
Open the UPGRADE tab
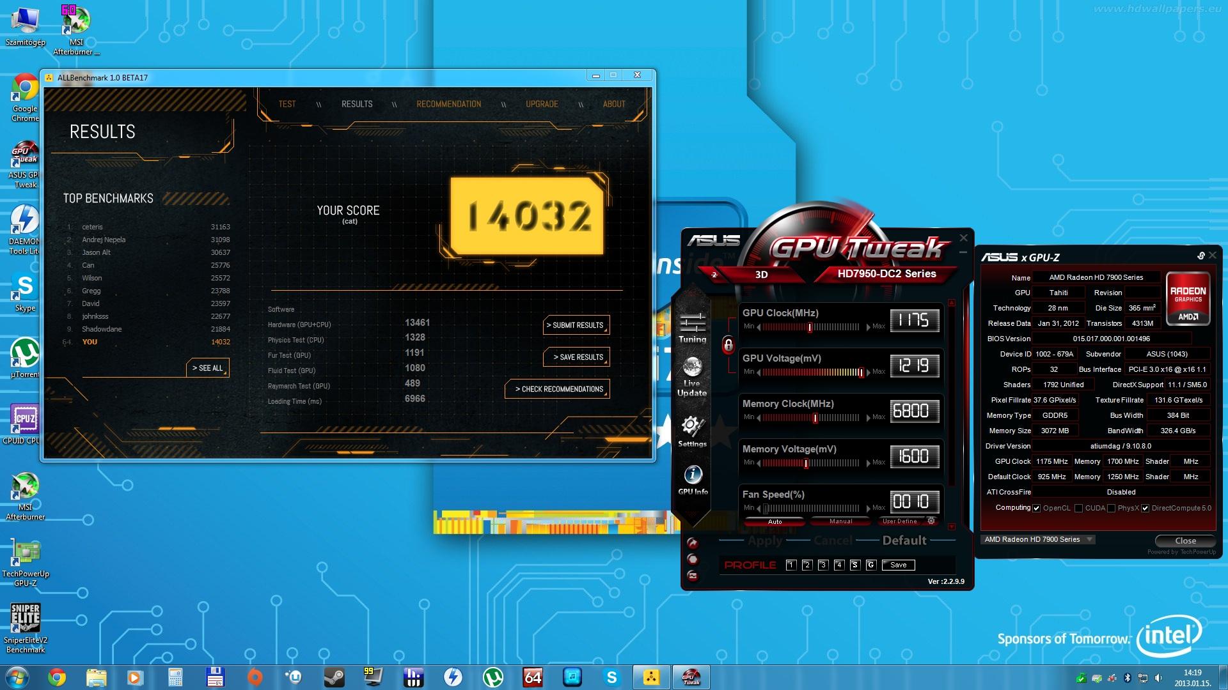point(542,104)
